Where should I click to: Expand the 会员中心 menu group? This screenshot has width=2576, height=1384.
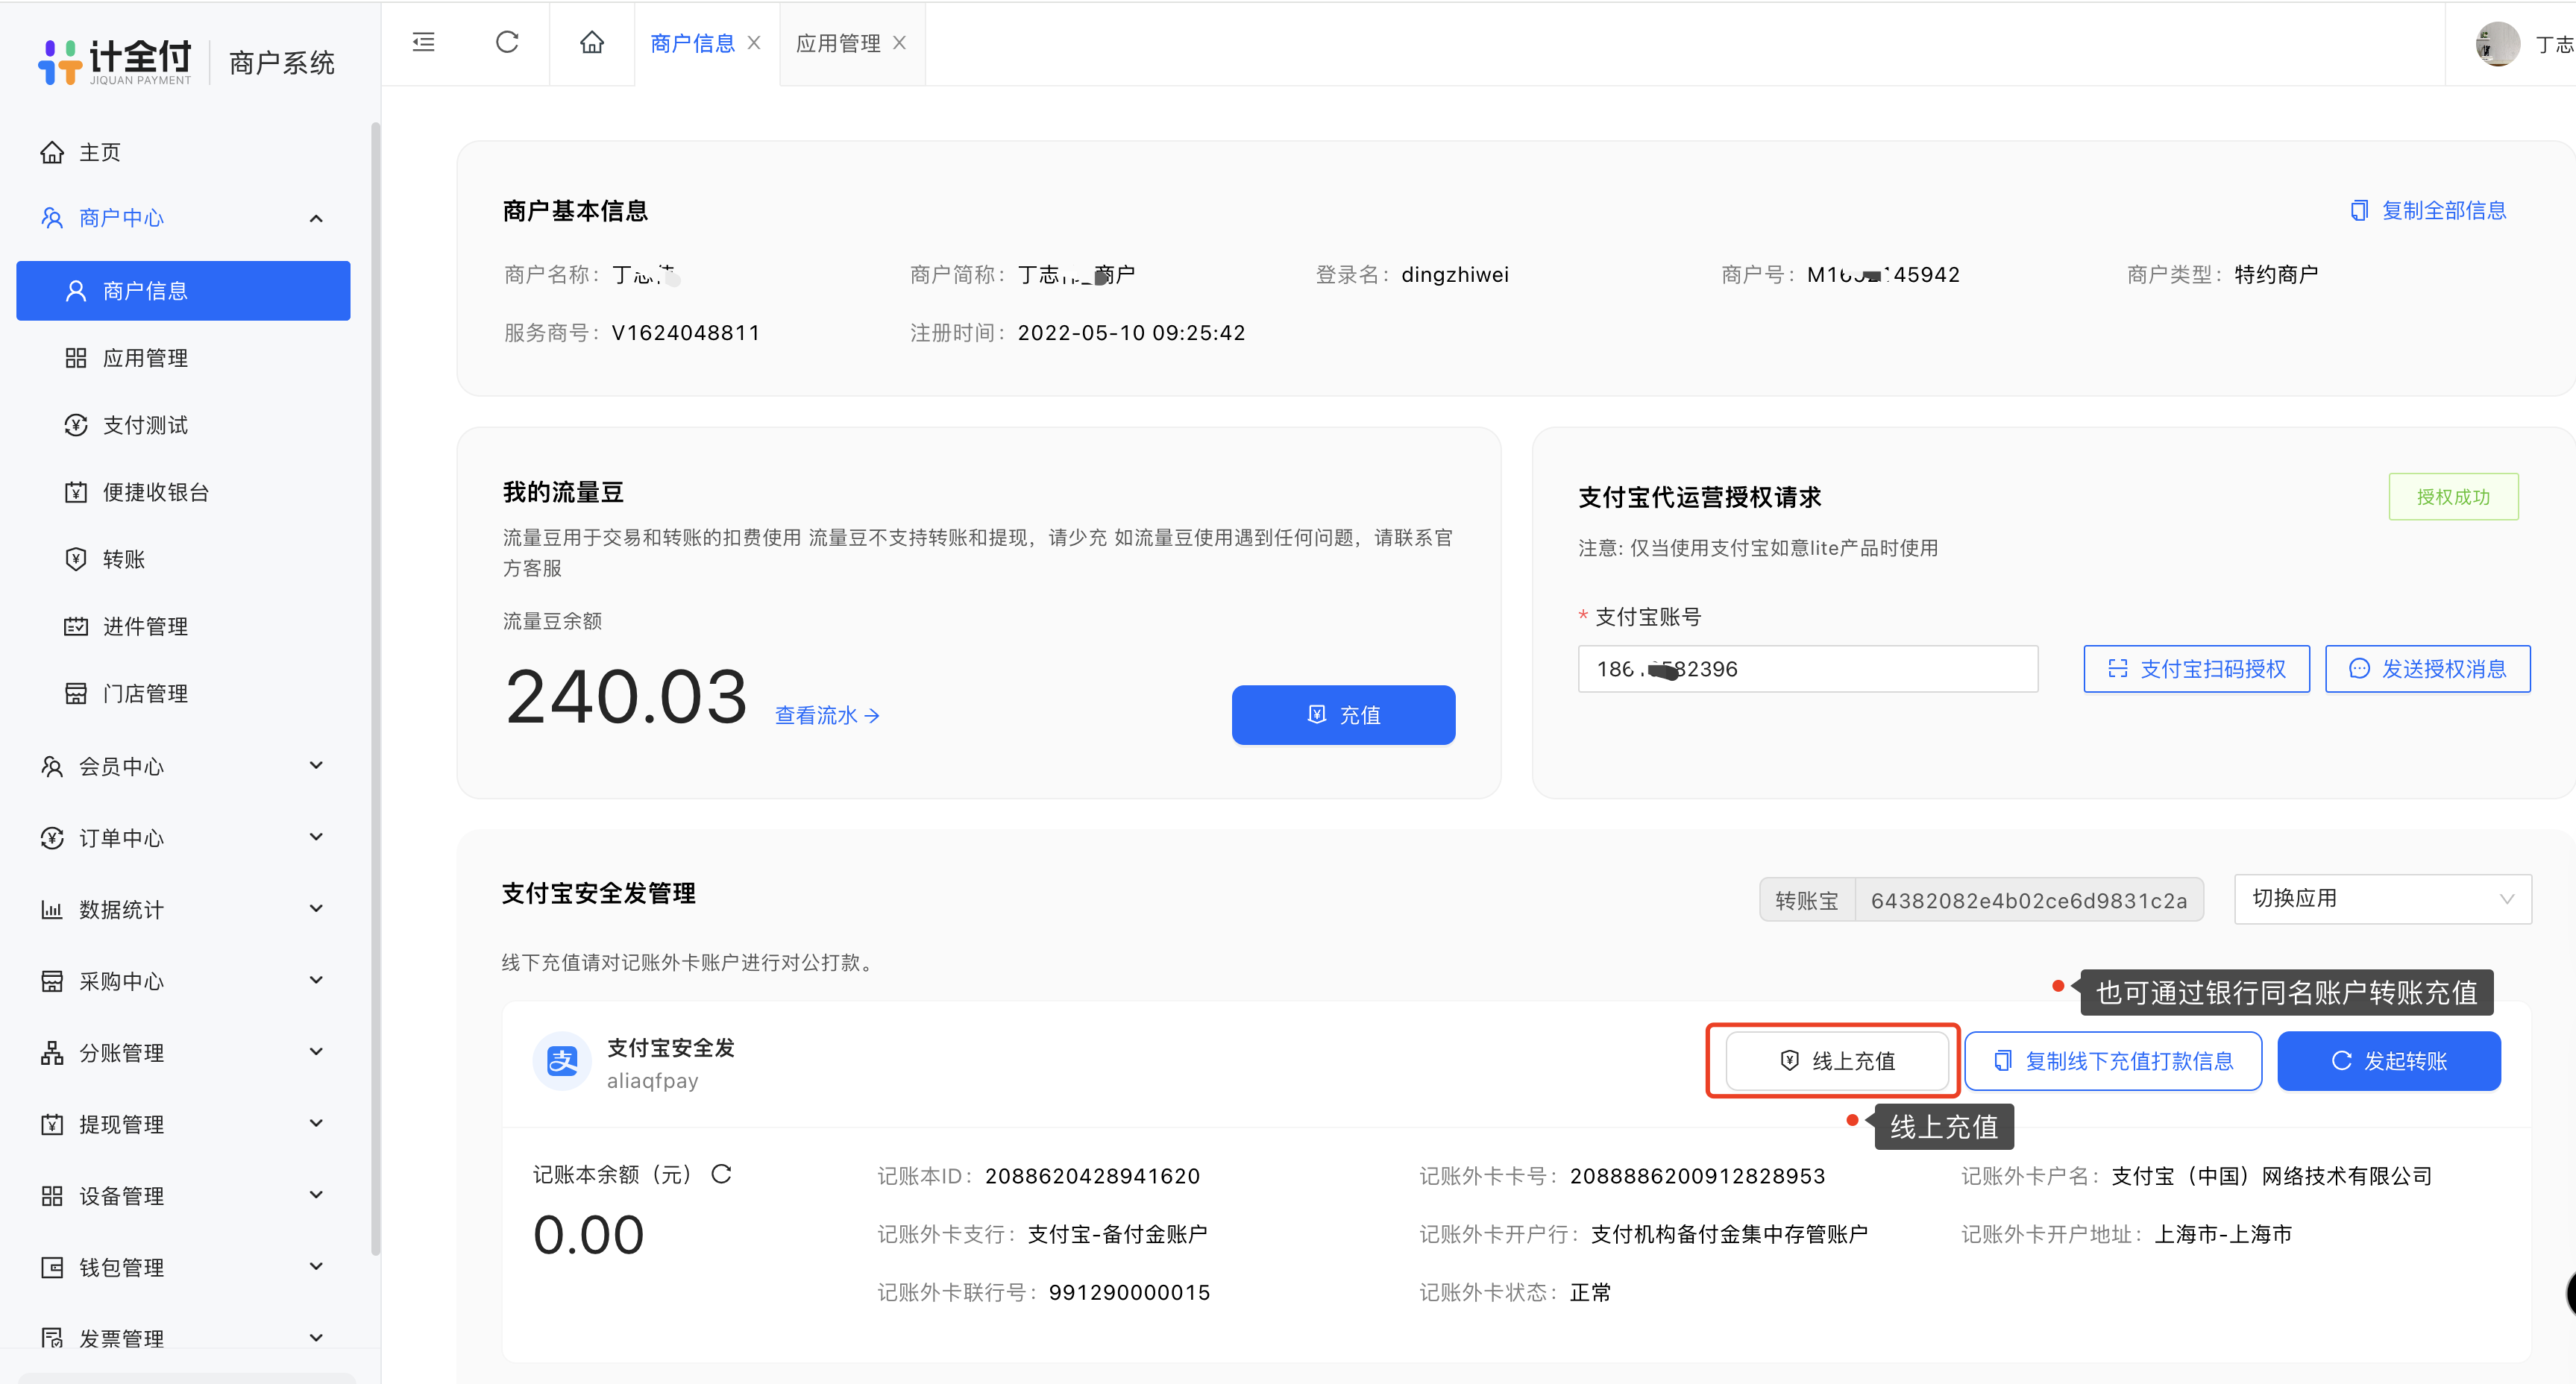point(184,766)
